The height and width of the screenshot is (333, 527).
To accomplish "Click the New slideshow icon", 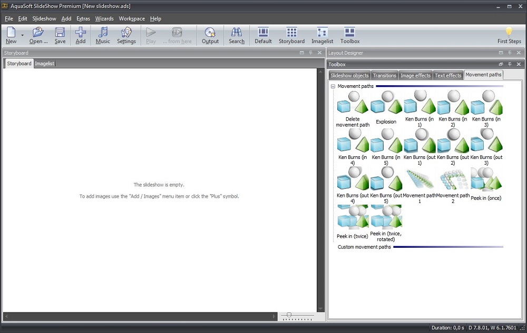I will [x=11, y=33].
